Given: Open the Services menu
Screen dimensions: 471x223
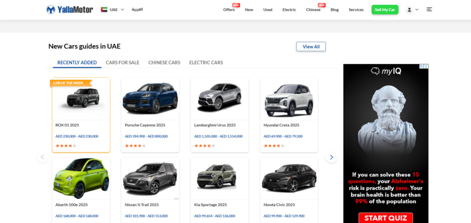Looking at the screenshot, I should pyautogui.click(x=356, y=10).
